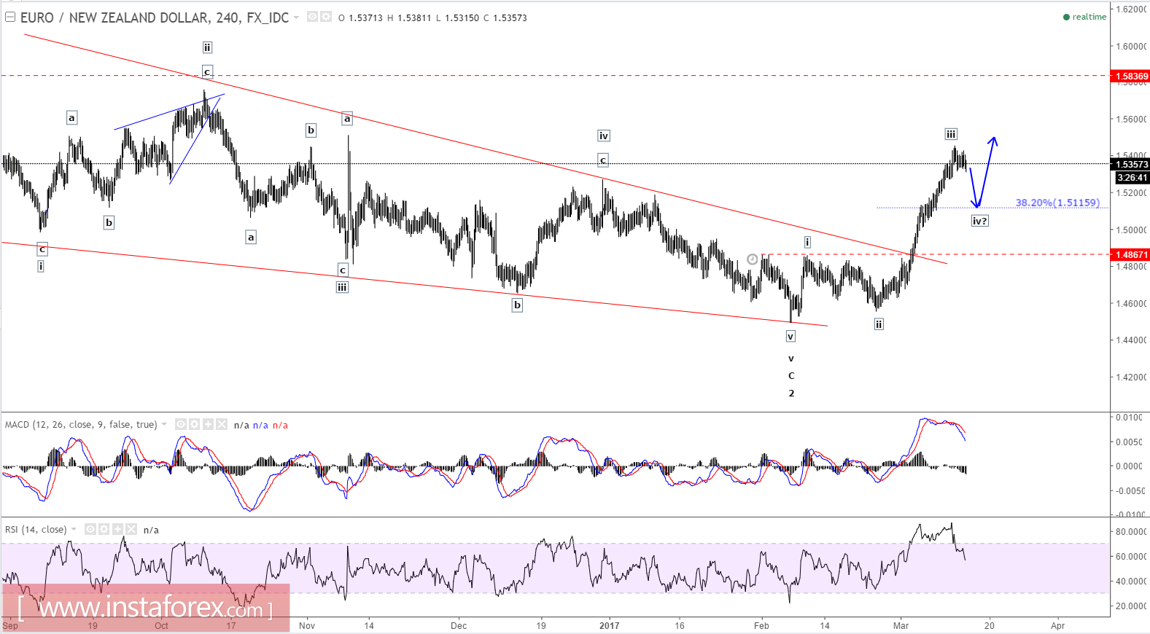Expand the MACD indicator dropdown arrow
The height and width of the screenshot is (634, 1150).
coord(164,424)
